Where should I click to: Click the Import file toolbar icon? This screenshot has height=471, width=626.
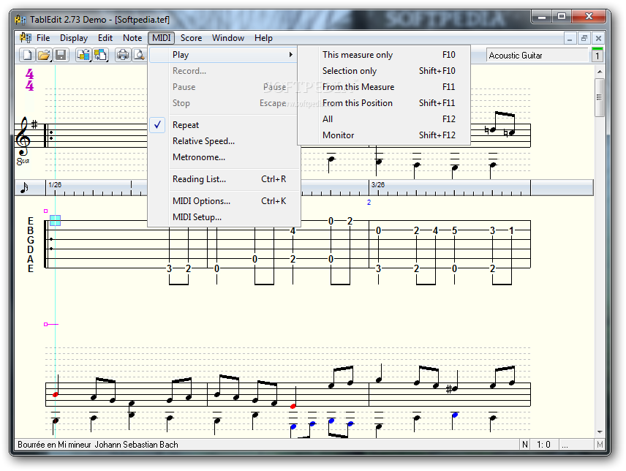[x=83, y=55]
